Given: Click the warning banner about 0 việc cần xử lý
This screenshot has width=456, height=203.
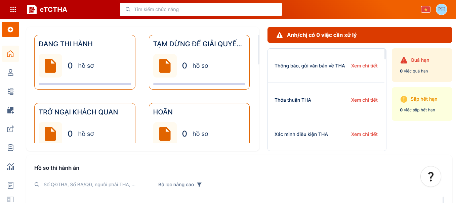Looking at the screenshot, I should click(x=360, y=35).
